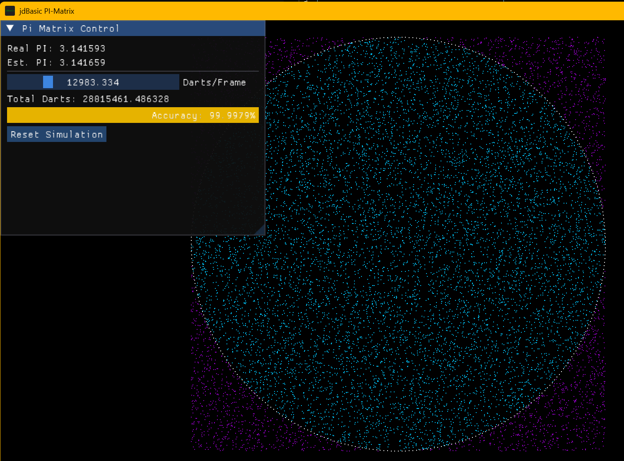Screen dimensions: 624x461
Task: Click the Accuracy: 99.9979% label
Action: click(x=204, y=115)
